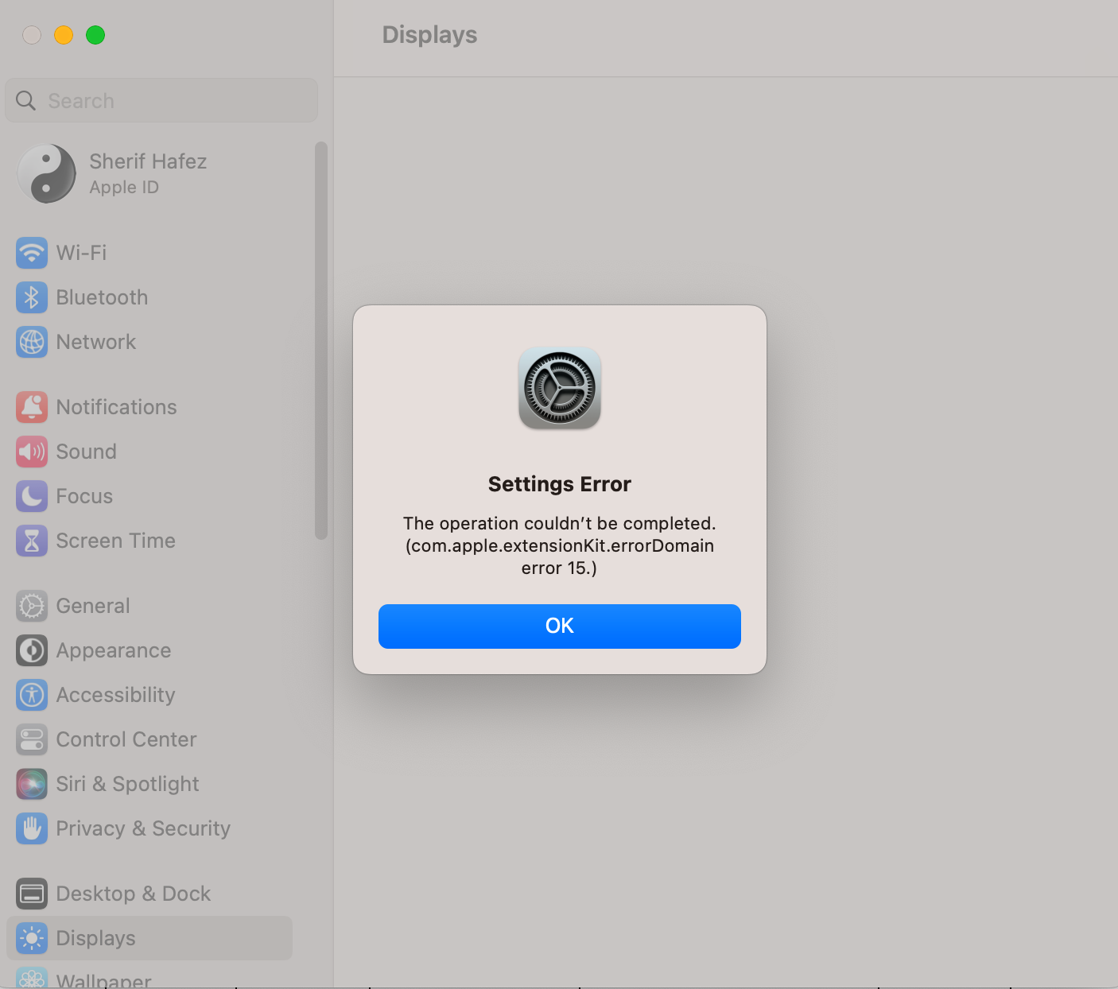Select Appearance in the sidebar
Image resolution: width=1118 pixels, height=989 pixels.
point(149,650)
